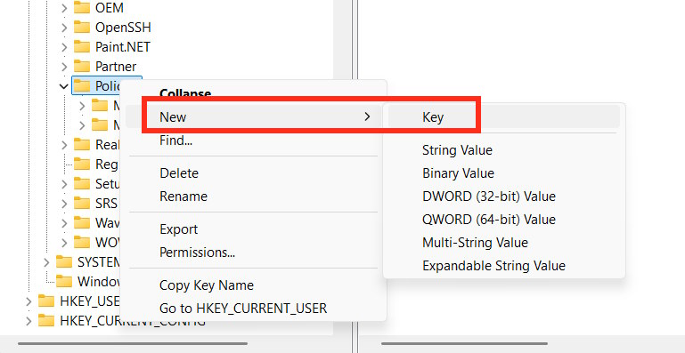
Task: Click the SRS folder icon
Action: click(x=82, y=203)
